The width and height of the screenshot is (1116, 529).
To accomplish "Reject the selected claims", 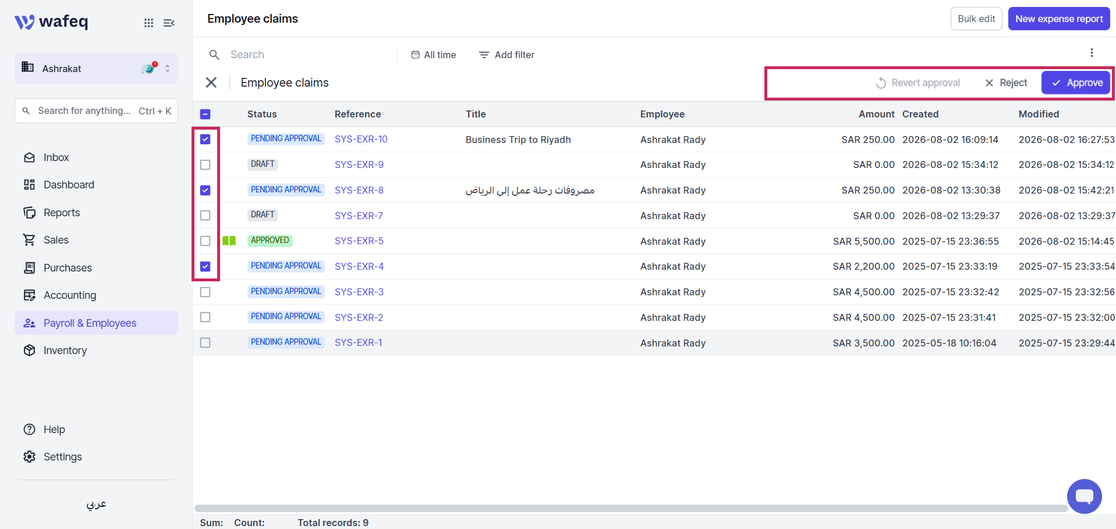I will coord(1006,83).
